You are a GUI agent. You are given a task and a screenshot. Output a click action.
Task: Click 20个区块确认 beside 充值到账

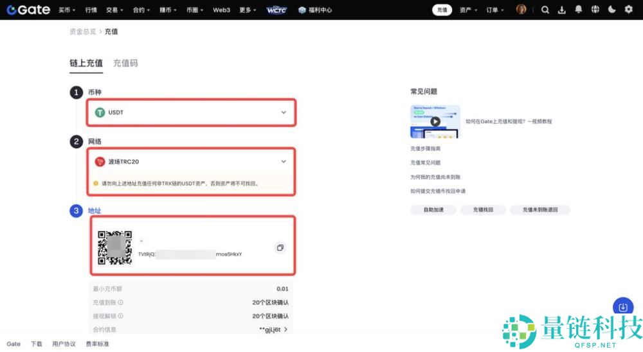(x=270, y=303)
